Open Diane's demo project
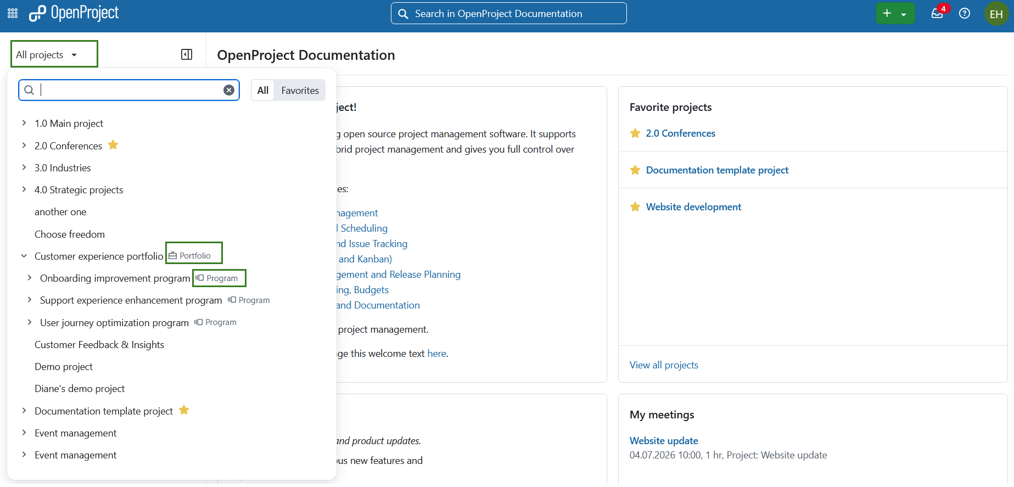The width and height of the screenshot is (1014, 487). click(80, 389)
